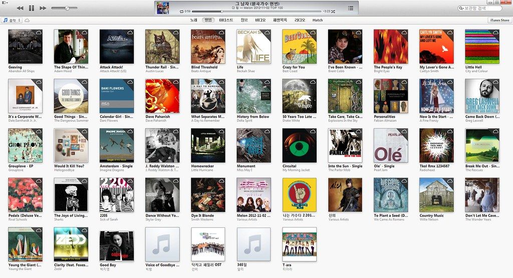Click cloud icon on Thunder Rail album

pyautogui.click(x=176, y=33)
